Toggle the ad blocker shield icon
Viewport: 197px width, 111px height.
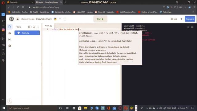(x=168, y=7)
